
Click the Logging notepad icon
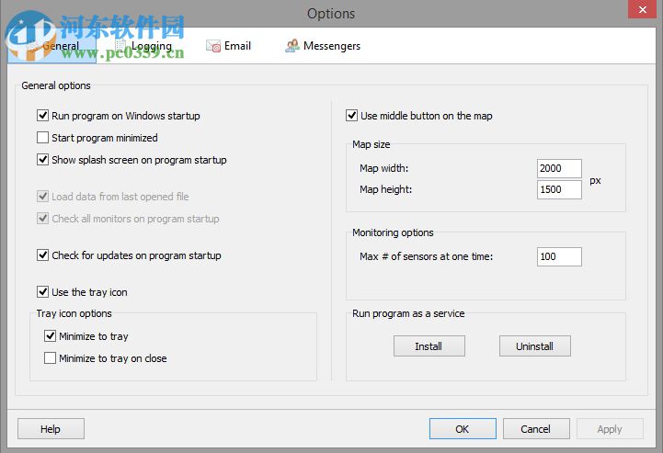[121, 45]
